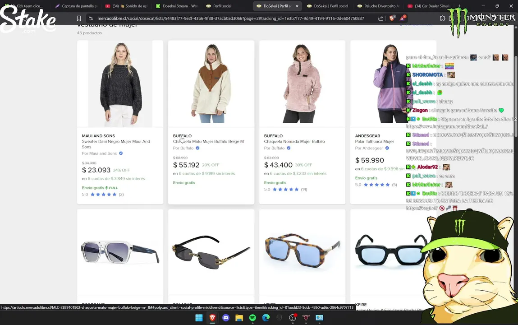The width and height of the screenshot is (518, 325).
Task: Click the 'Por Maui and Sons' seller link
Action: point(100,153)
